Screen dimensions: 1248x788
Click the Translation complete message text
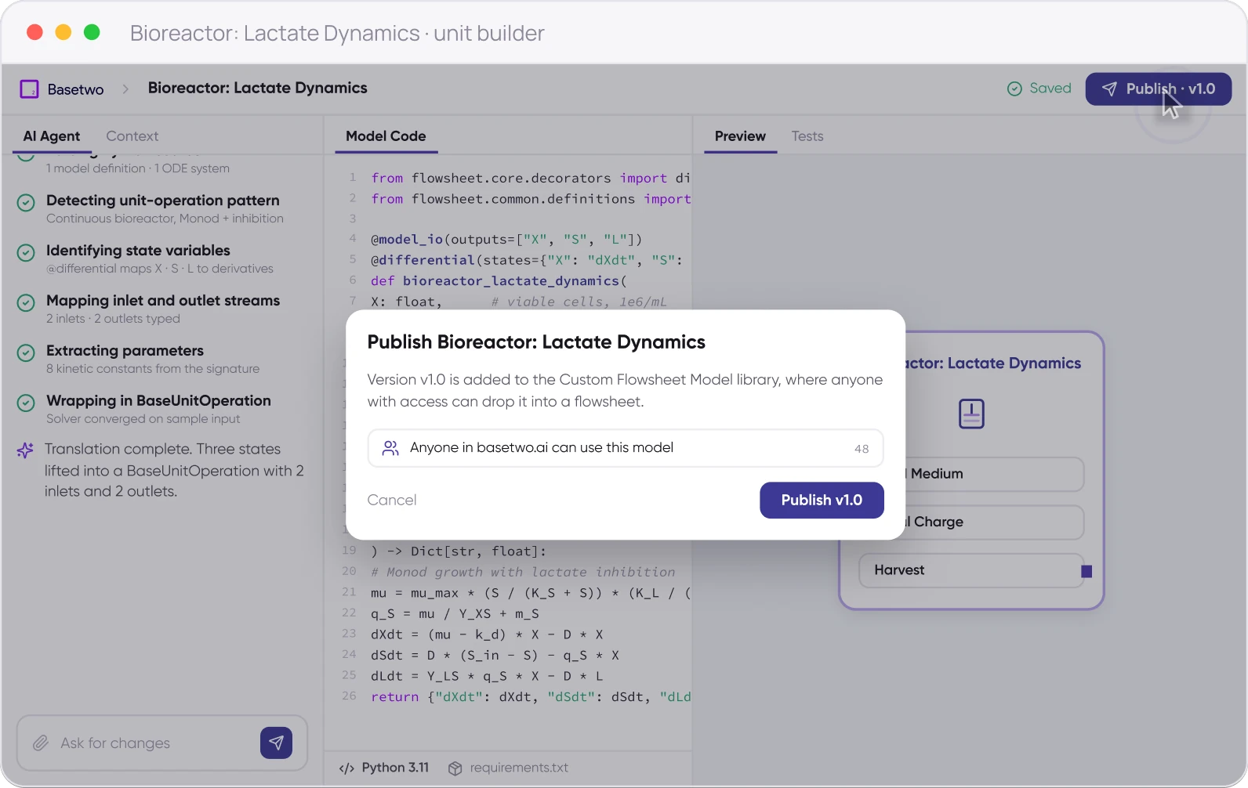174,470
